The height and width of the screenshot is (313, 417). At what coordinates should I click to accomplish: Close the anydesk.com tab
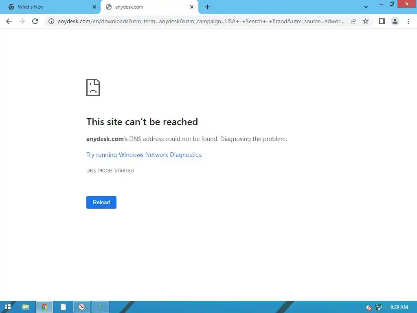coord(192,7)
